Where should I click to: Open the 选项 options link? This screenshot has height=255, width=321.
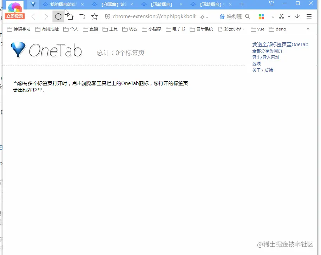pyautogui.click(x=256, y=63)
